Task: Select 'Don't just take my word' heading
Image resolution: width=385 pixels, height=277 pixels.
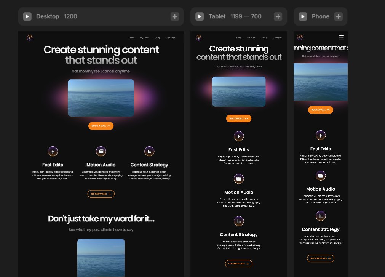Action: (101, 219)
